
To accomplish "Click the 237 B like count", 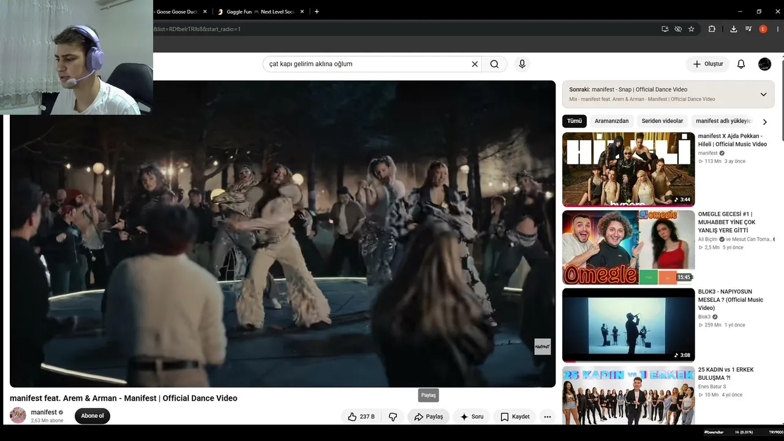I will click(x=367, y=417).
